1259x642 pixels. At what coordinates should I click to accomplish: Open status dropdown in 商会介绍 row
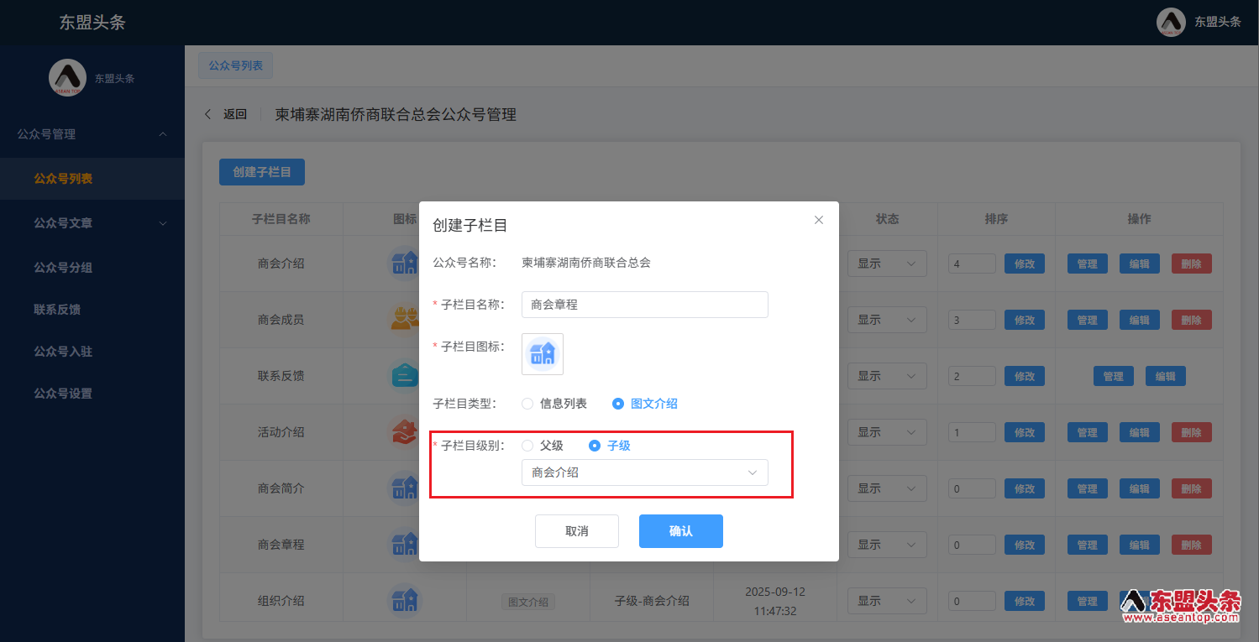(887, 264)
